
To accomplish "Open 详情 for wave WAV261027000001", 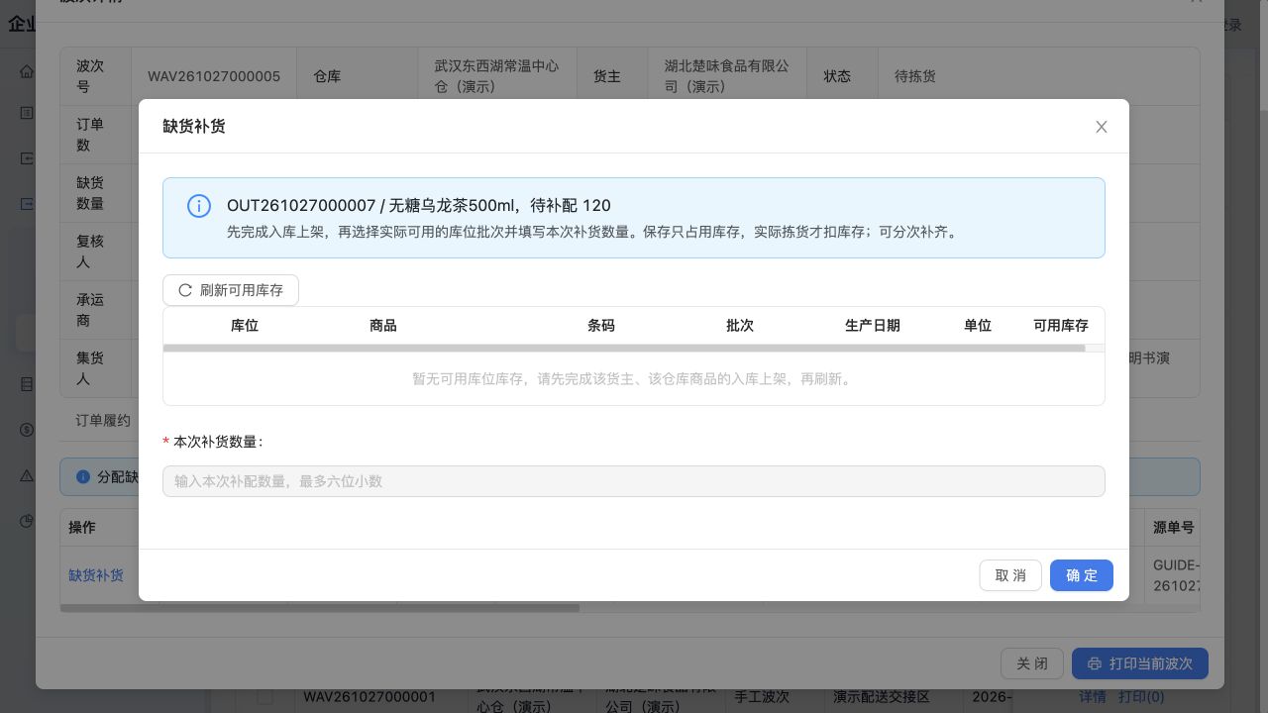I will point(1092,697).
